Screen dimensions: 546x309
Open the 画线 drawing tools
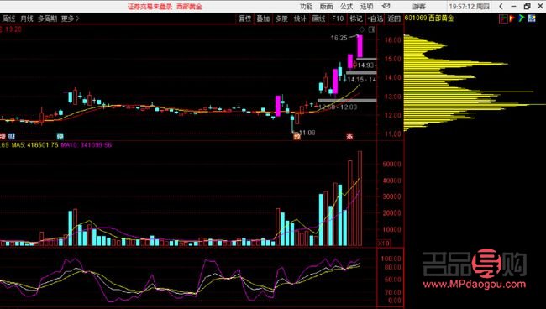click(x=318, y=18)
